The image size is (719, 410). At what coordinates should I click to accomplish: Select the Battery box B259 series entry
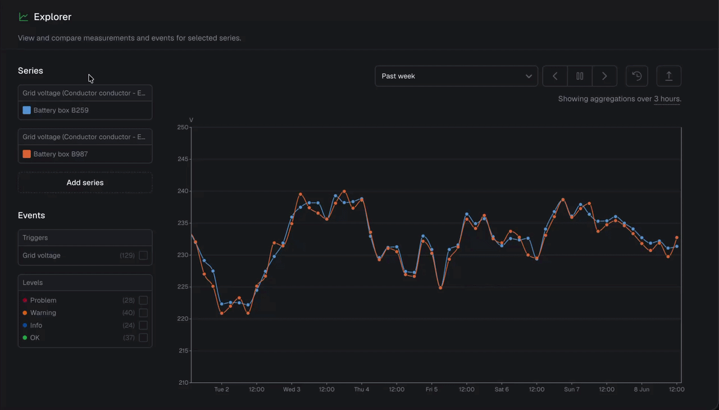(85, 110)
